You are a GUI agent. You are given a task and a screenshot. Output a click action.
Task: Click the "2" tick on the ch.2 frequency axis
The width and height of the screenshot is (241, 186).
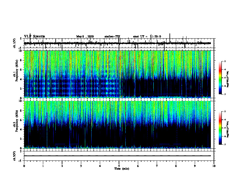coord(22,139)
